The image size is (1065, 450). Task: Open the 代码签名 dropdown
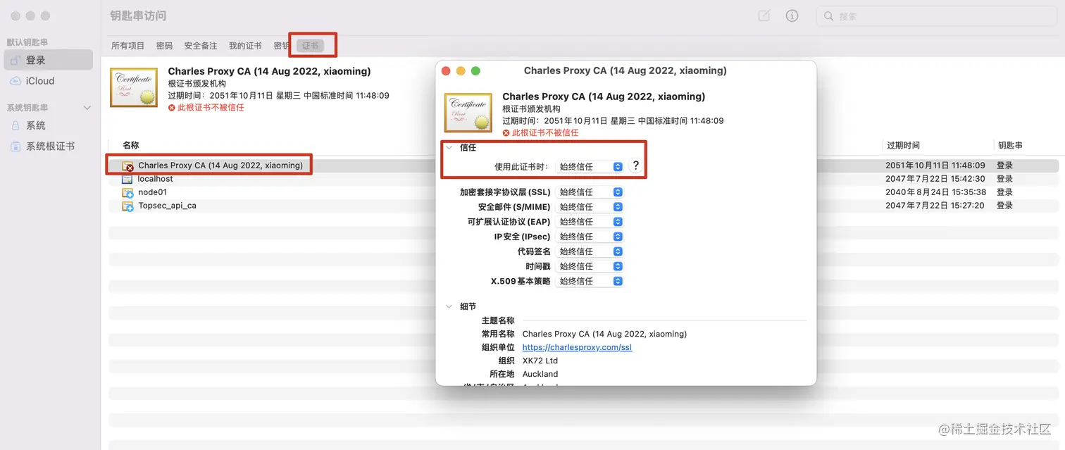(590, 251)
